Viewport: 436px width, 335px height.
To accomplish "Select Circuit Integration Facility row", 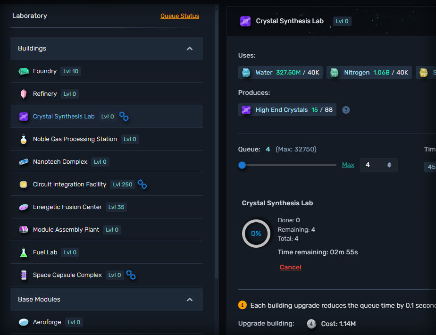I will coord(107,184).
